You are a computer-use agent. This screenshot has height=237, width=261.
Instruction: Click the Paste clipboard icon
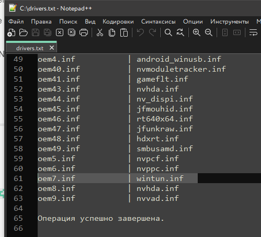[x=124, y=32]
